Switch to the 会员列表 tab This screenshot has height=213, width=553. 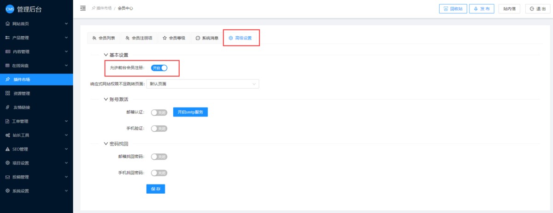[x=104, y=38]
